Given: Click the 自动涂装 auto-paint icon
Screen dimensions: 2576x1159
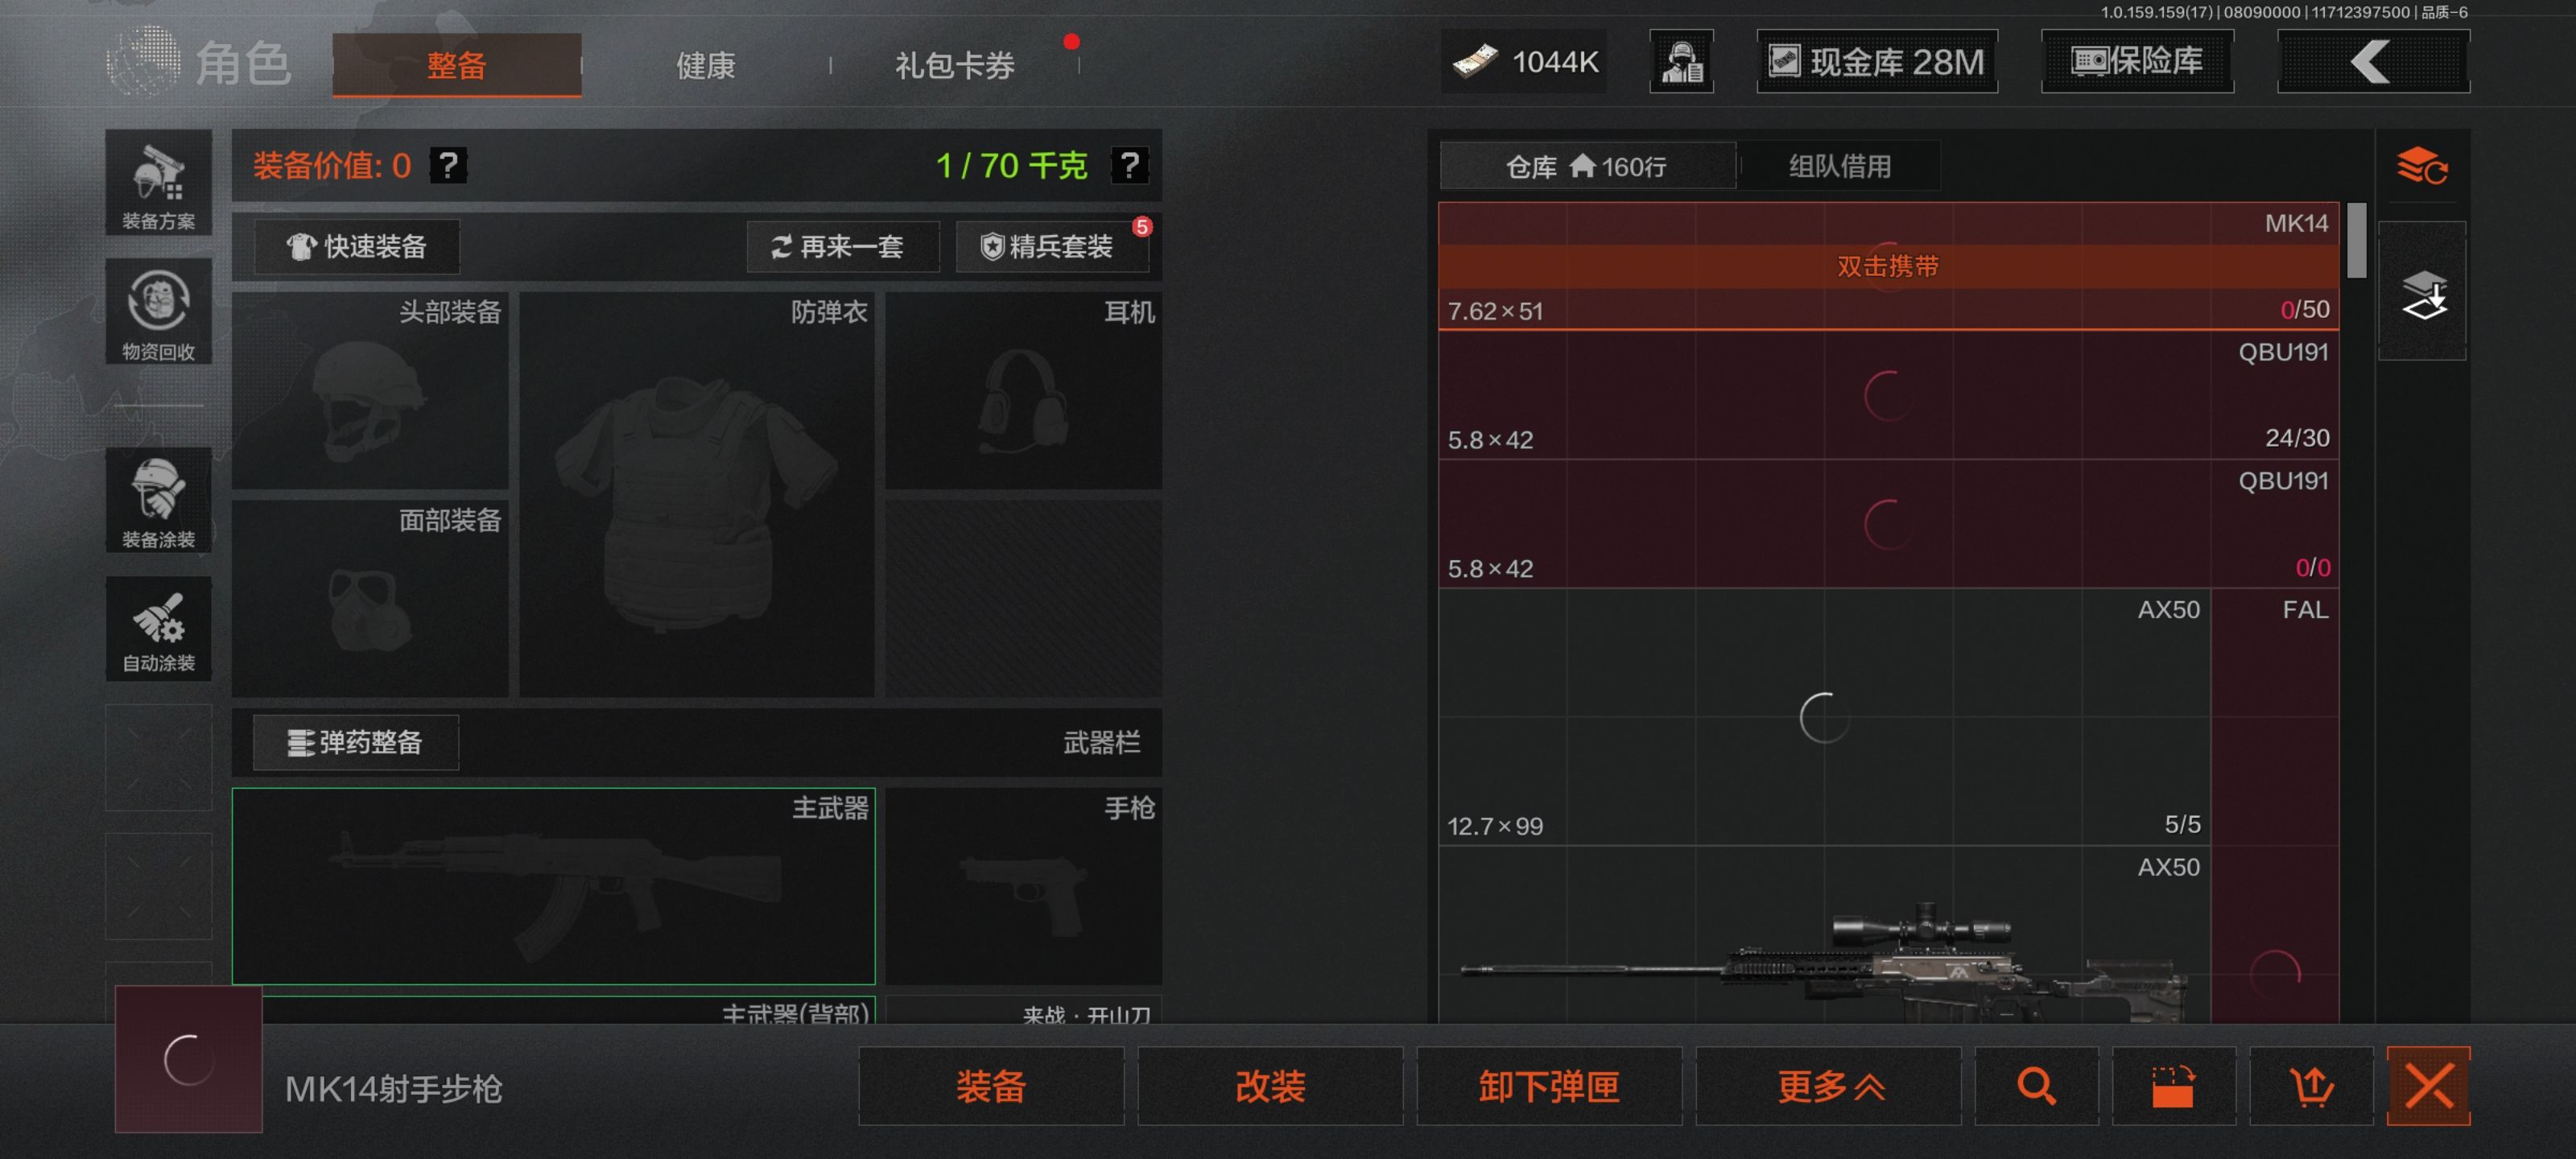Looking at the screenshot, I should point(157,629).
